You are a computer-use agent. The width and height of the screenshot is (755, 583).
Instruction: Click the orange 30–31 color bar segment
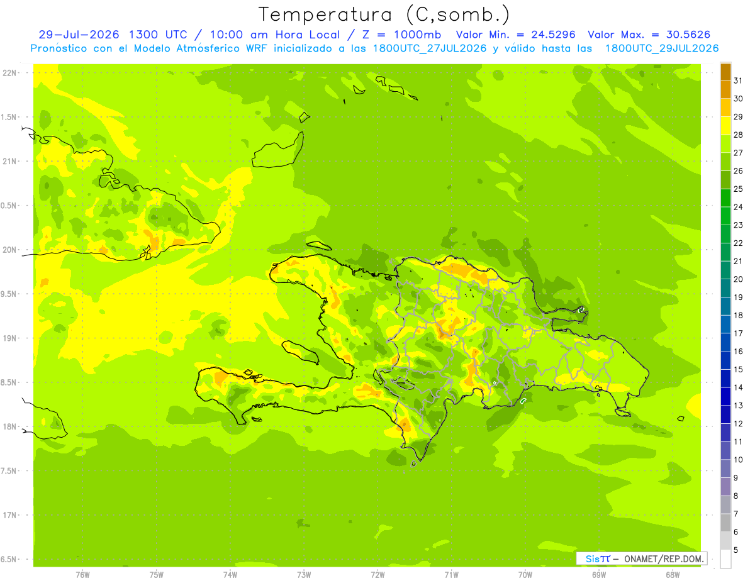pyautogui.click(x=725, y=90)
